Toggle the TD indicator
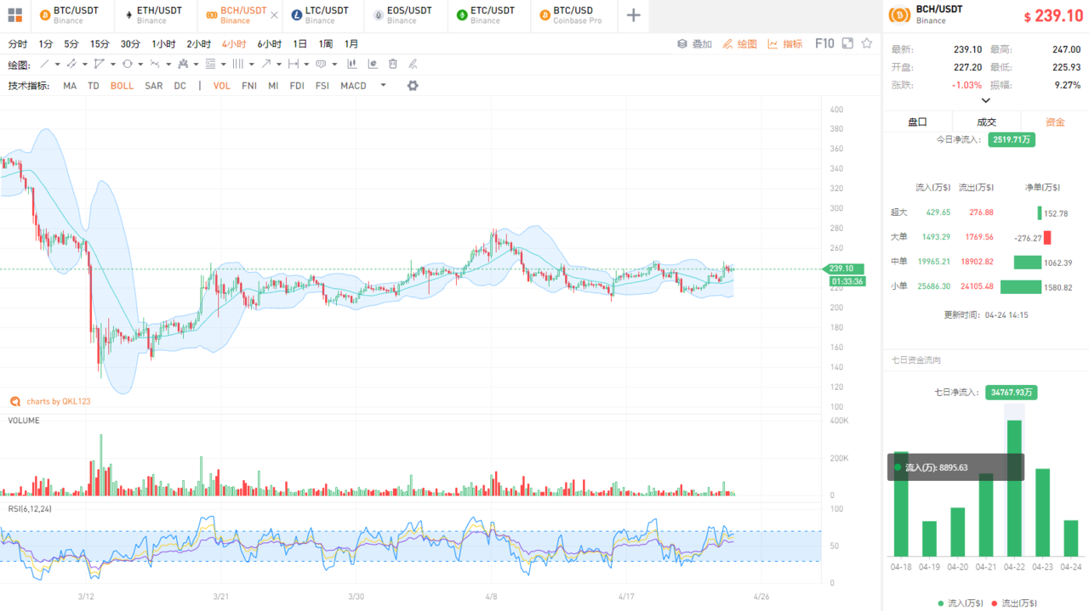The image size is (1089, 611). coord(94,86)
